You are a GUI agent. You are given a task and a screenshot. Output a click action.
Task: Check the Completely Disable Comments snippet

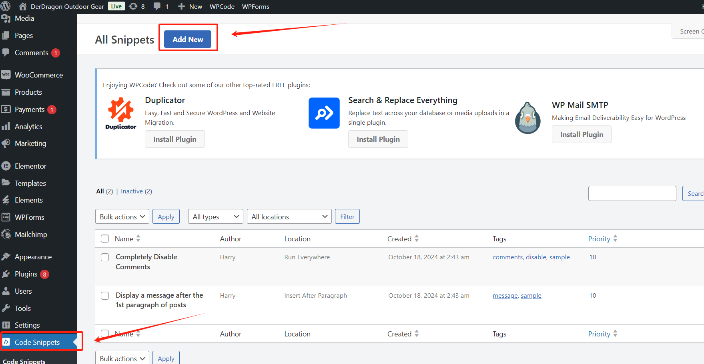(105, 257)
